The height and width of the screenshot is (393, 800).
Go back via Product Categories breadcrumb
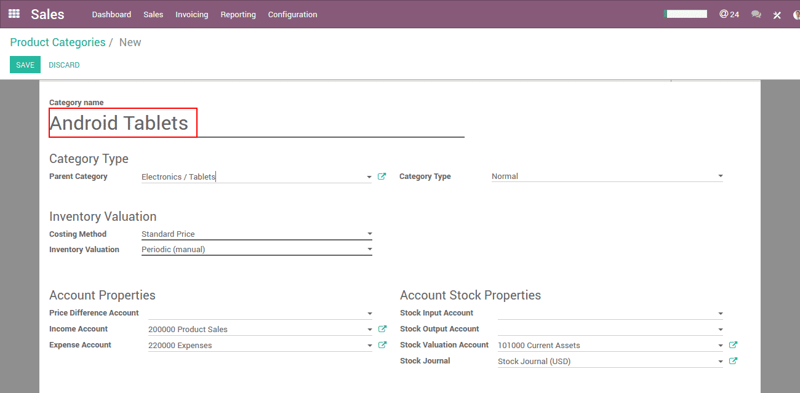[58, 42]
